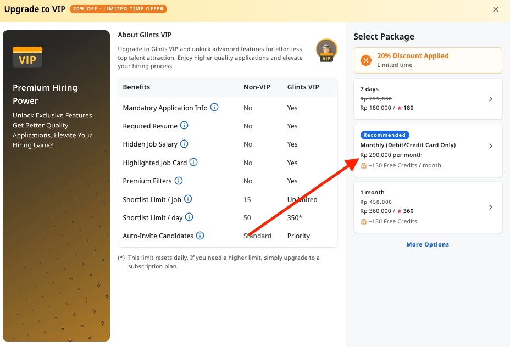Viewport: 510px width, 347px height.
Task: Open info icon for Mandatory Application Info
Action: tap(214, 107)
